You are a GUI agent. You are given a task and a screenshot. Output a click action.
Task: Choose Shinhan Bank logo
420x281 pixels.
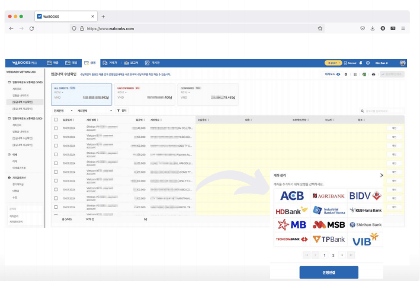tap(366, 225)
